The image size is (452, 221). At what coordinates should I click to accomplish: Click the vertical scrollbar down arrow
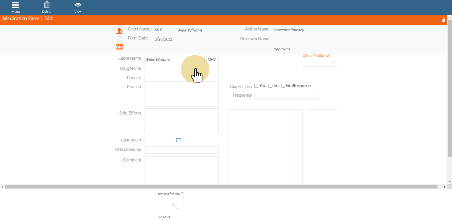tap(449, 181)
